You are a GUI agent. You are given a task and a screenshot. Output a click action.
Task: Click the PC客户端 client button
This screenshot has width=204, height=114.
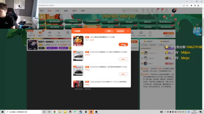pyautogui.click(x=169, y=33)
